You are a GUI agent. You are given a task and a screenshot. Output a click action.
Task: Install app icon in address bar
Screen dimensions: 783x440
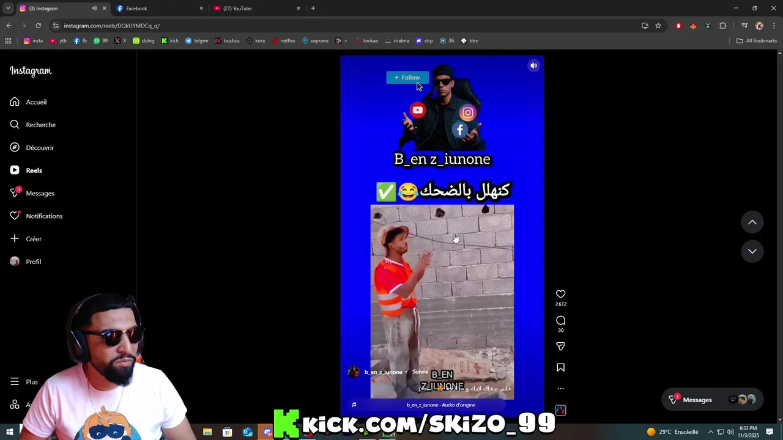[645, 26]
